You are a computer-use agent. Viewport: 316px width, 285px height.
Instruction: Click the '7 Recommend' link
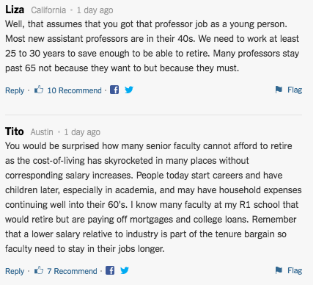click(72, 271)
